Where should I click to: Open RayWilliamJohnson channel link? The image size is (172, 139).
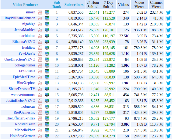[x=20, y=18]
